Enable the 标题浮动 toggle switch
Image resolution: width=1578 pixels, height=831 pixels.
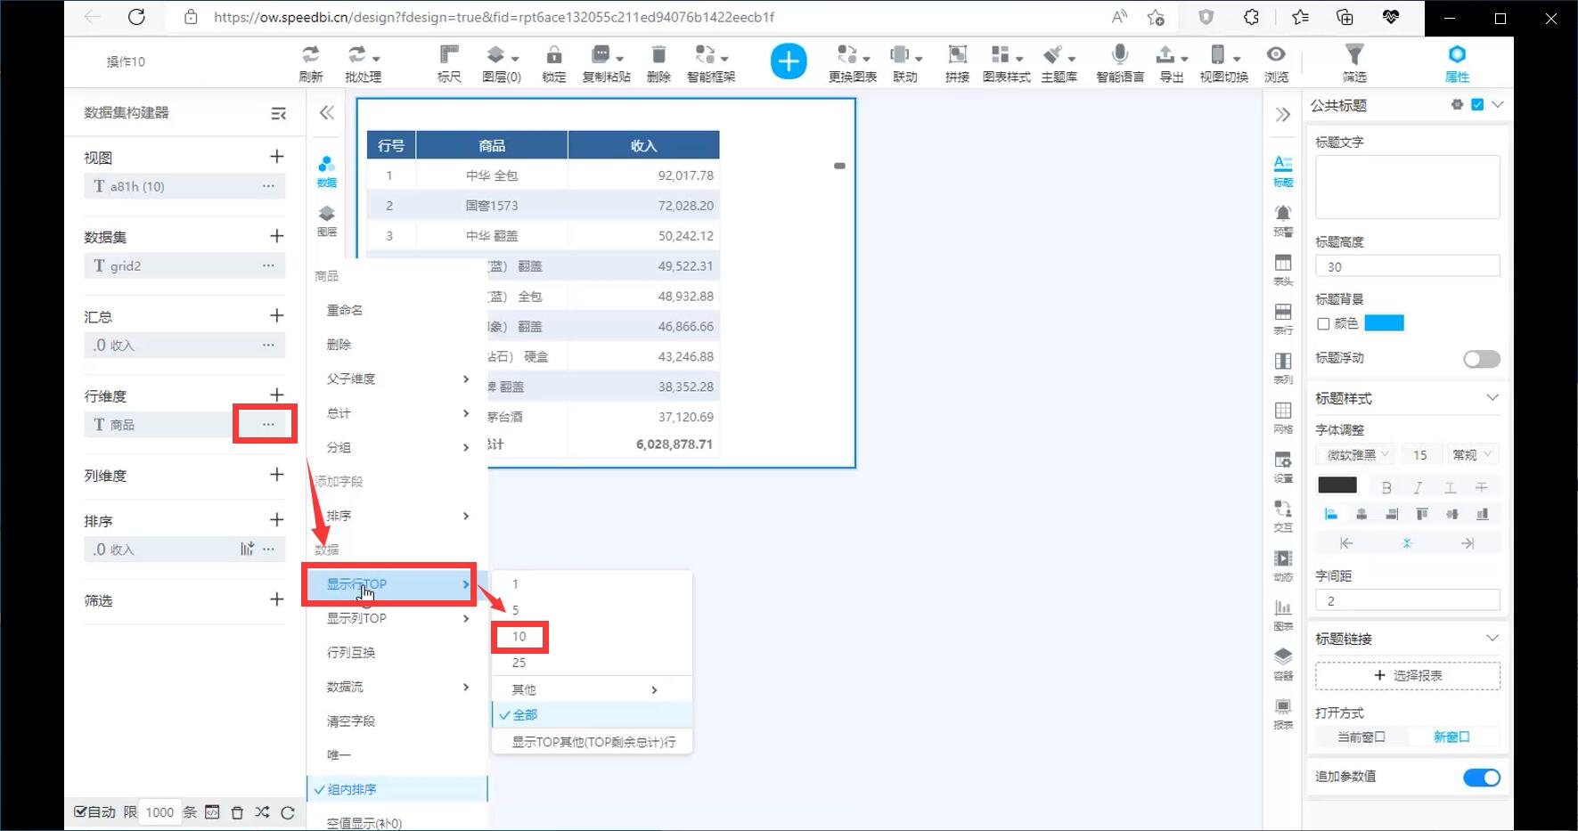[1481, 359]
